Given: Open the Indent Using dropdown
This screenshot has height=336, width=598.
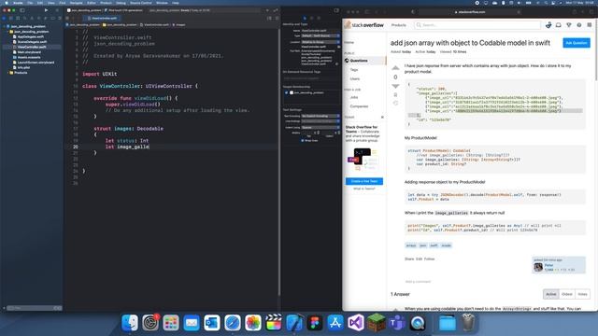Looking at the screenshot, I should (320, 128).
